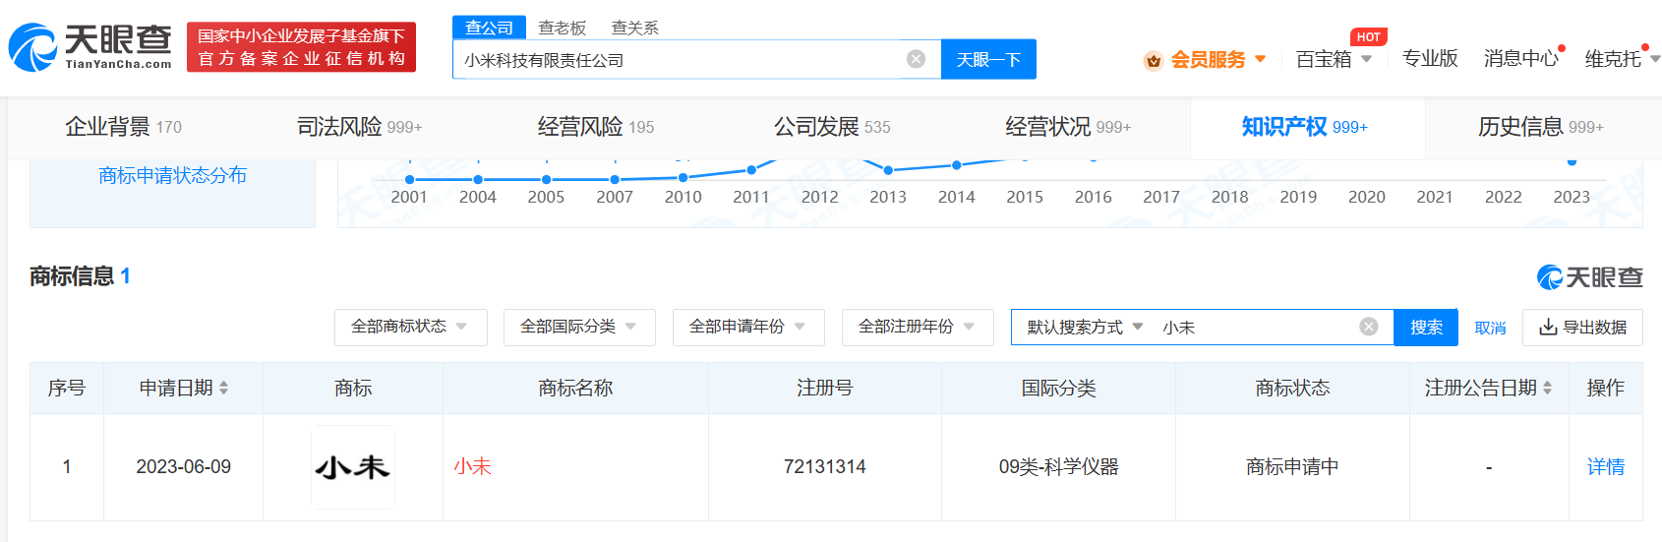Click the registration number 72131314 cell
Screen dimensions: 1662x542
(824, 466)
